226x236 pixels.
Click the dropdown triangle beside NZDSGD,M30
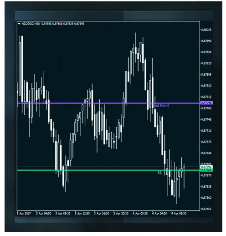pyautogui.click(x=19, y=24)
